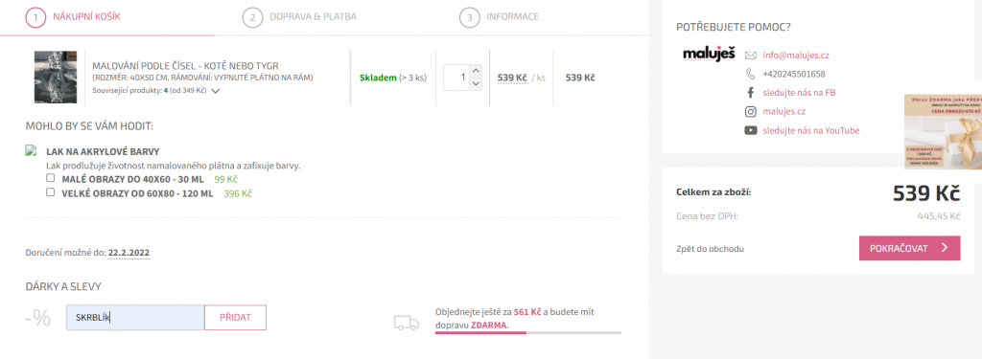The width and height of the screenshot is (982, 359).
Task: Focus the discount code input field
Action: [x=135, y=318]
